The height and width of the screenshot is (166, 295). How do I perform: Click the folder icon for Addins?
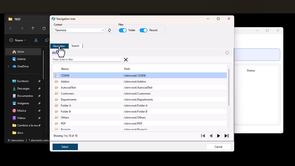[56, 81]
